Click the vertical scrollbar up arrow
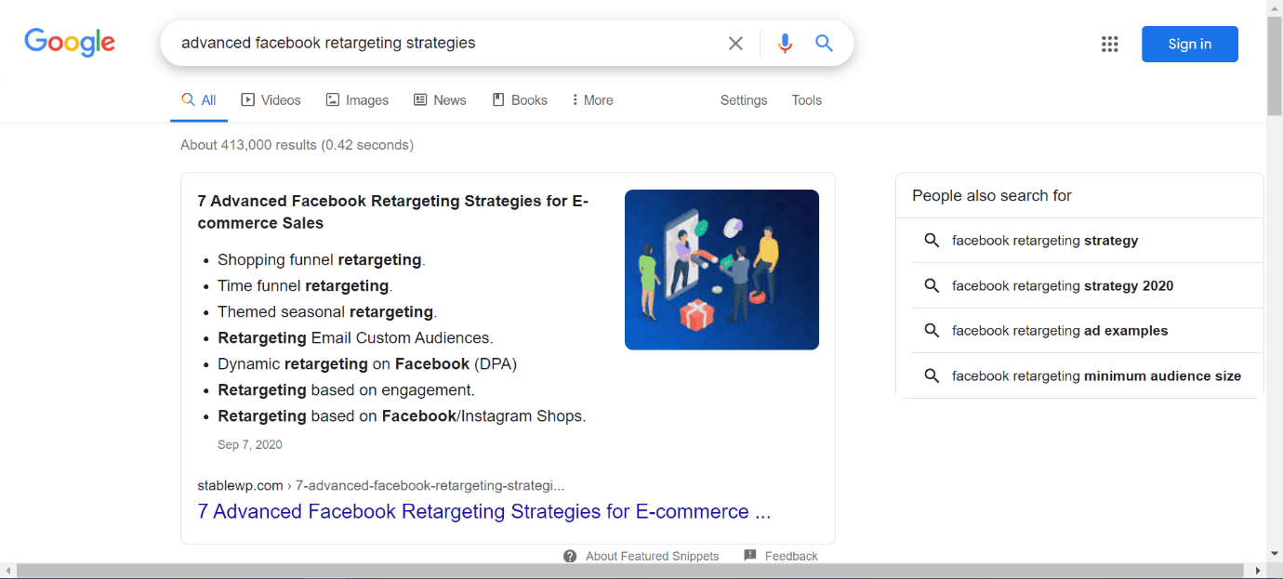The height and width of the screenshot is (579, 1283). click(1275, 7)
